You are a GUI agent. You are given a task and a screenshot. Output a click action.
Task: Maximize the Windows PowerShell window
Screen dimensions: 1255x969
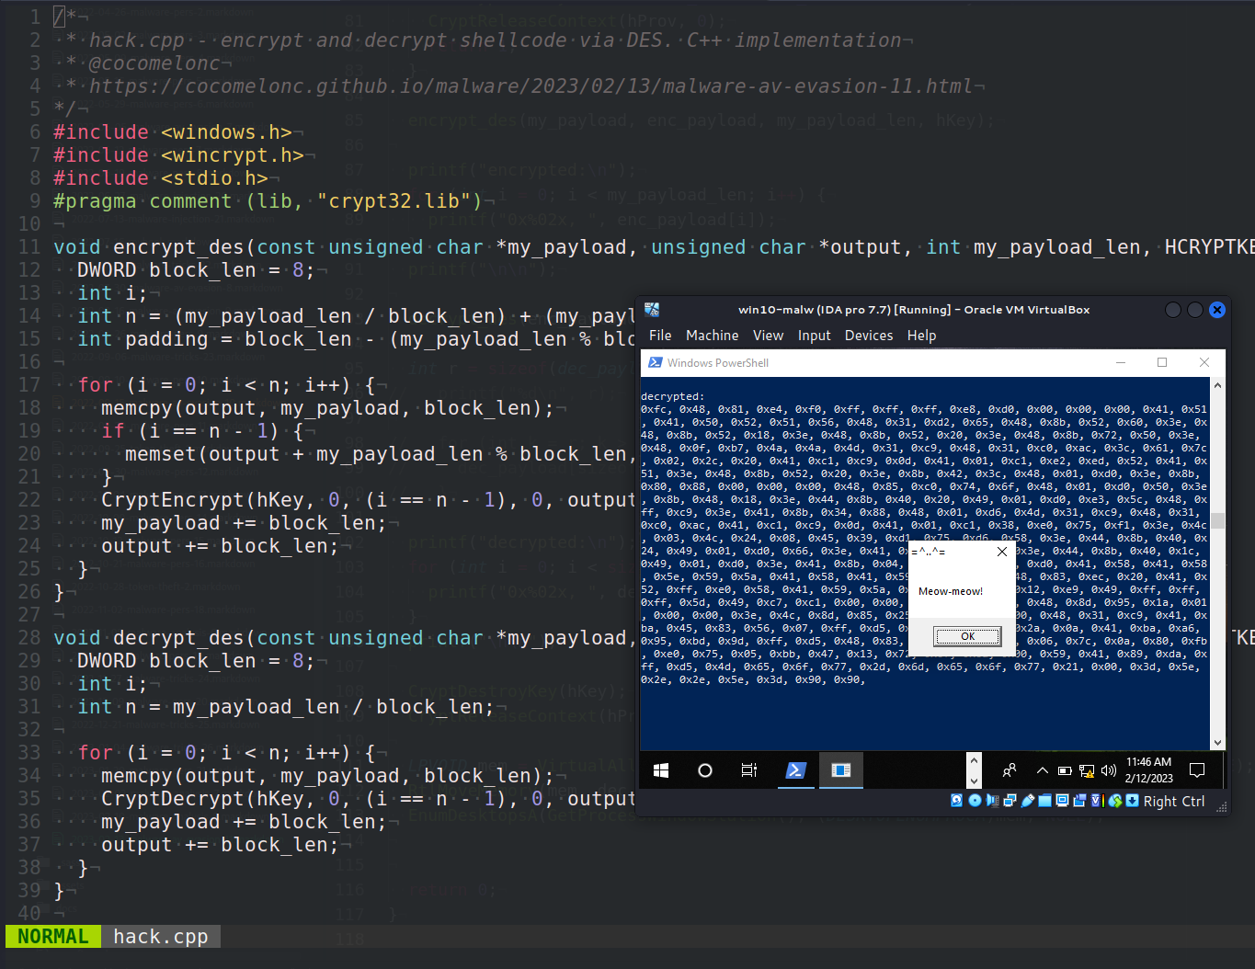coord(1162,362)
